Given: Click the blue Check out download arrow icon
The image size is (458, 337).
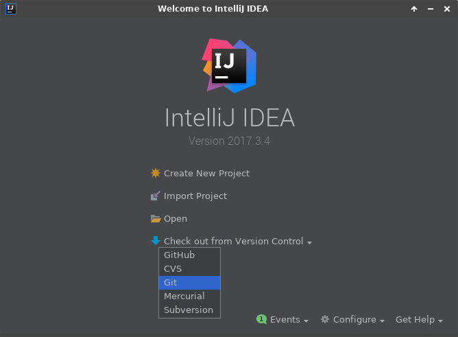Looking at the screenshot, I should click(x=156, y=241).
